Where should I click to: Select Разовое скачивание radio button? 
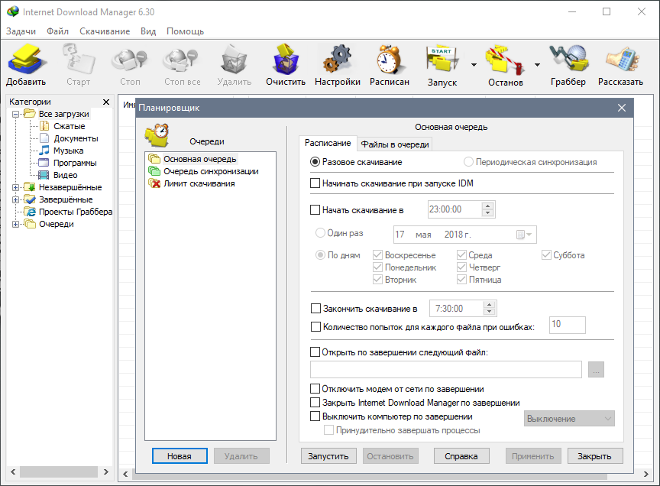coord(315,162)
